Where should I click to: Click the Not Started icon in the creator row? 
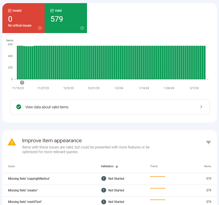pyautogui.click(x=104, y=190)
